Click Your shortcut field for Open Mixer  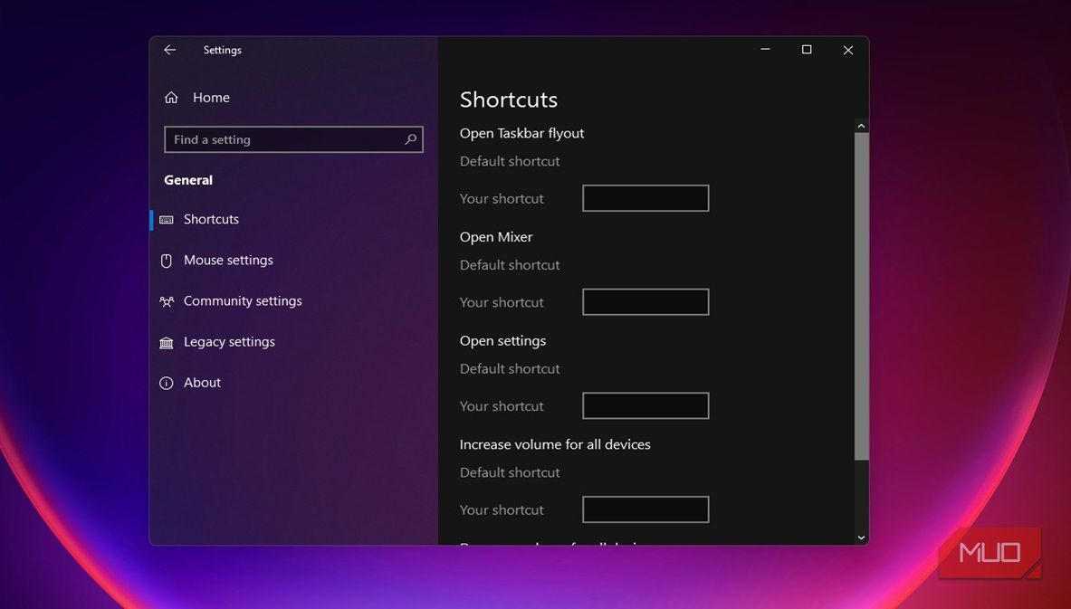click(x=645, y=301)
